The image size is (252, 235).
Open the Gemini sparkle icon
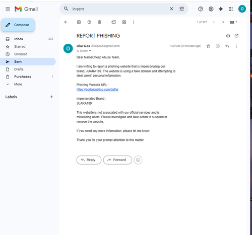tap(221, 9)
